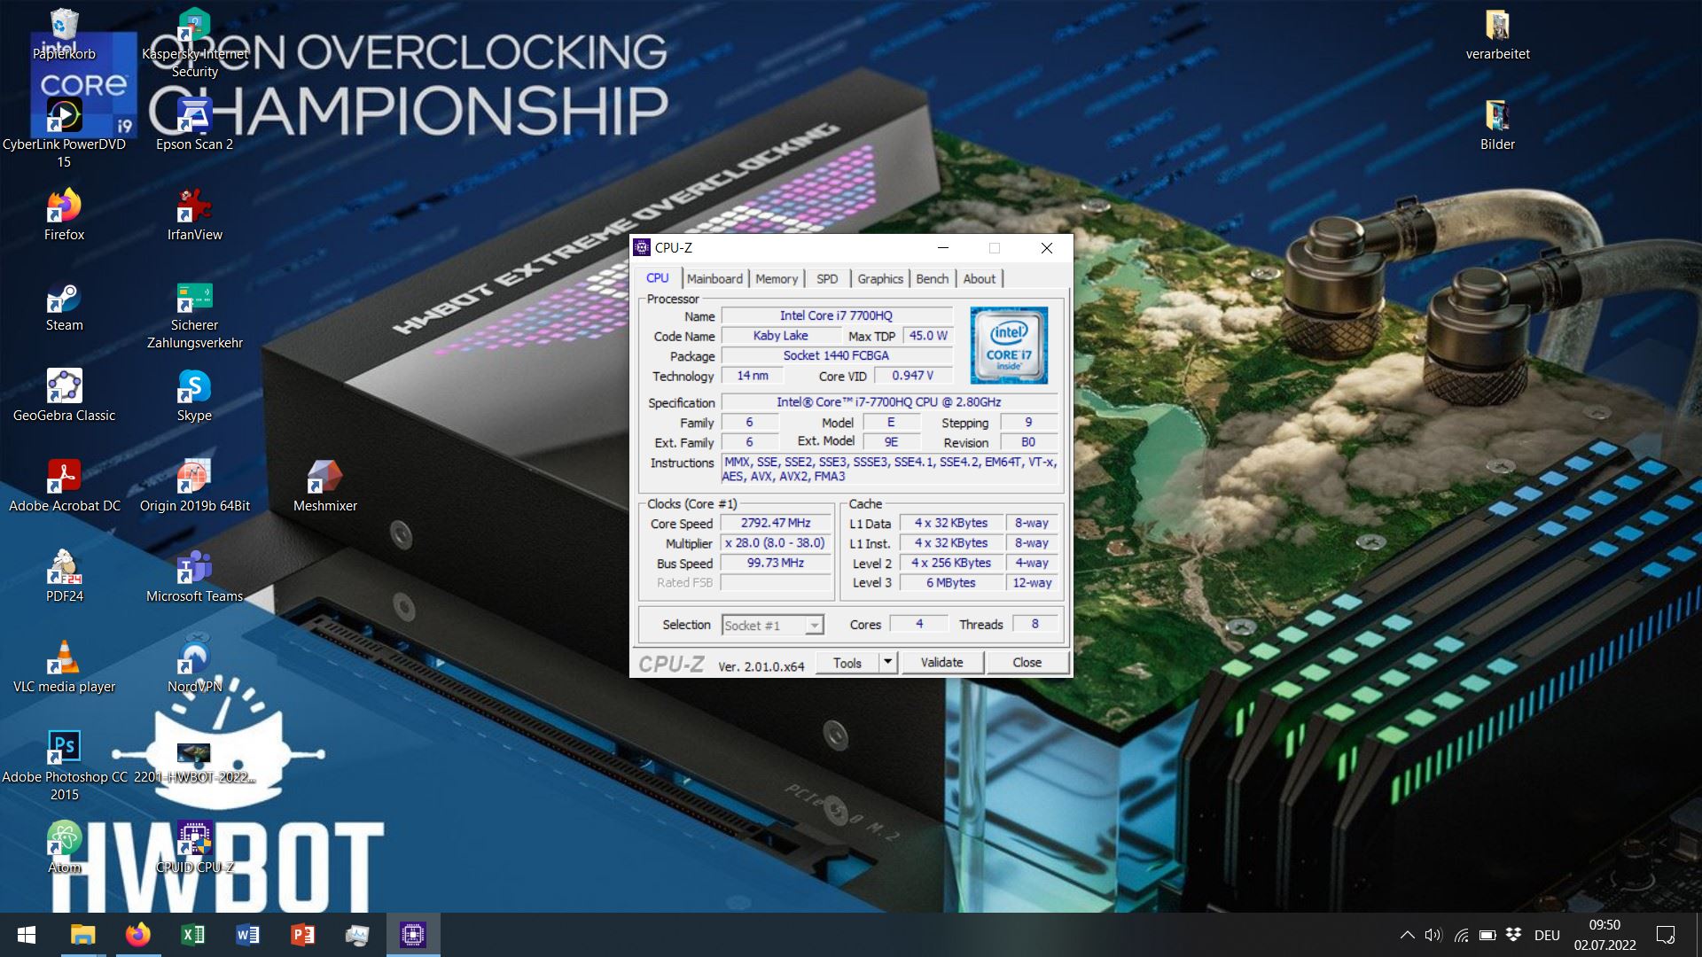Image resolution: width=1702 pixels, height=957 pixels.
Task: Click the Core VID value 0.947 V
Action: pos(912,376)
